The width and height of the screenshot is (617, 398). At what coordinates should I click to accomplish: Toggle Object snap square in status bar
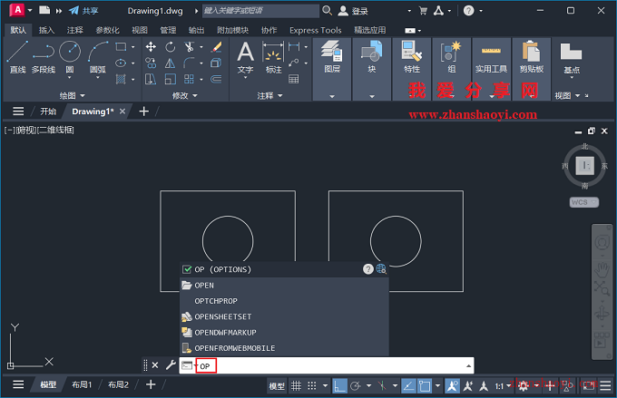(x=425, y=386)
